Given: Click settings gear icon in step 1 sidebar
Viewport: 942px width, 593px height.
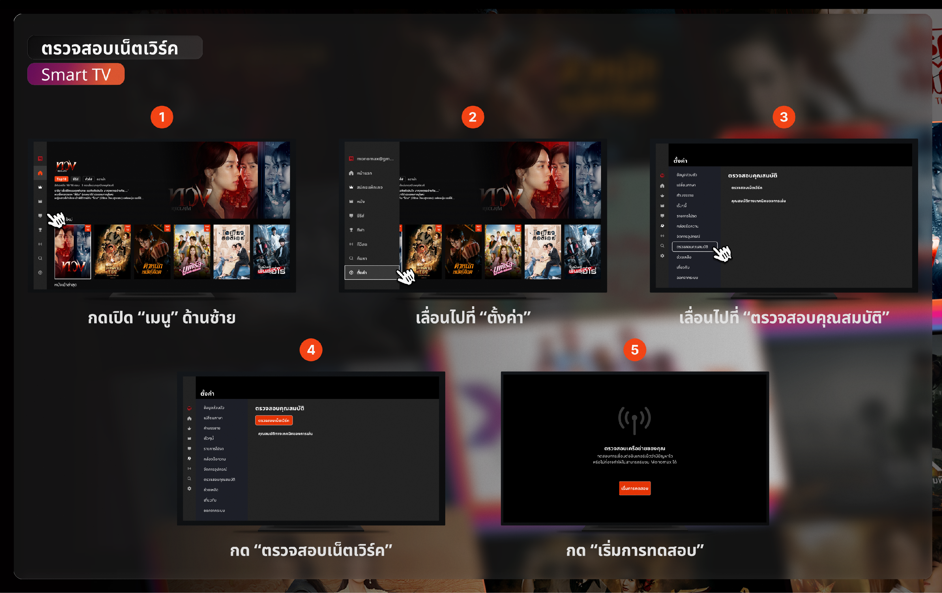Looking at the screenshot, I should click(x=40, y=272).
